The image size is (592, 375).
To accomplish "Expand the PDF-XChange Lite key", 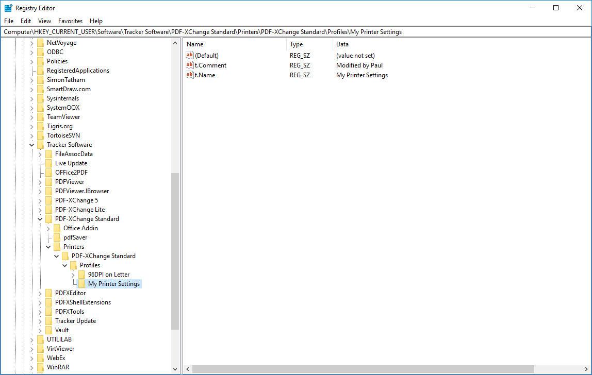I will coord(40,210).
